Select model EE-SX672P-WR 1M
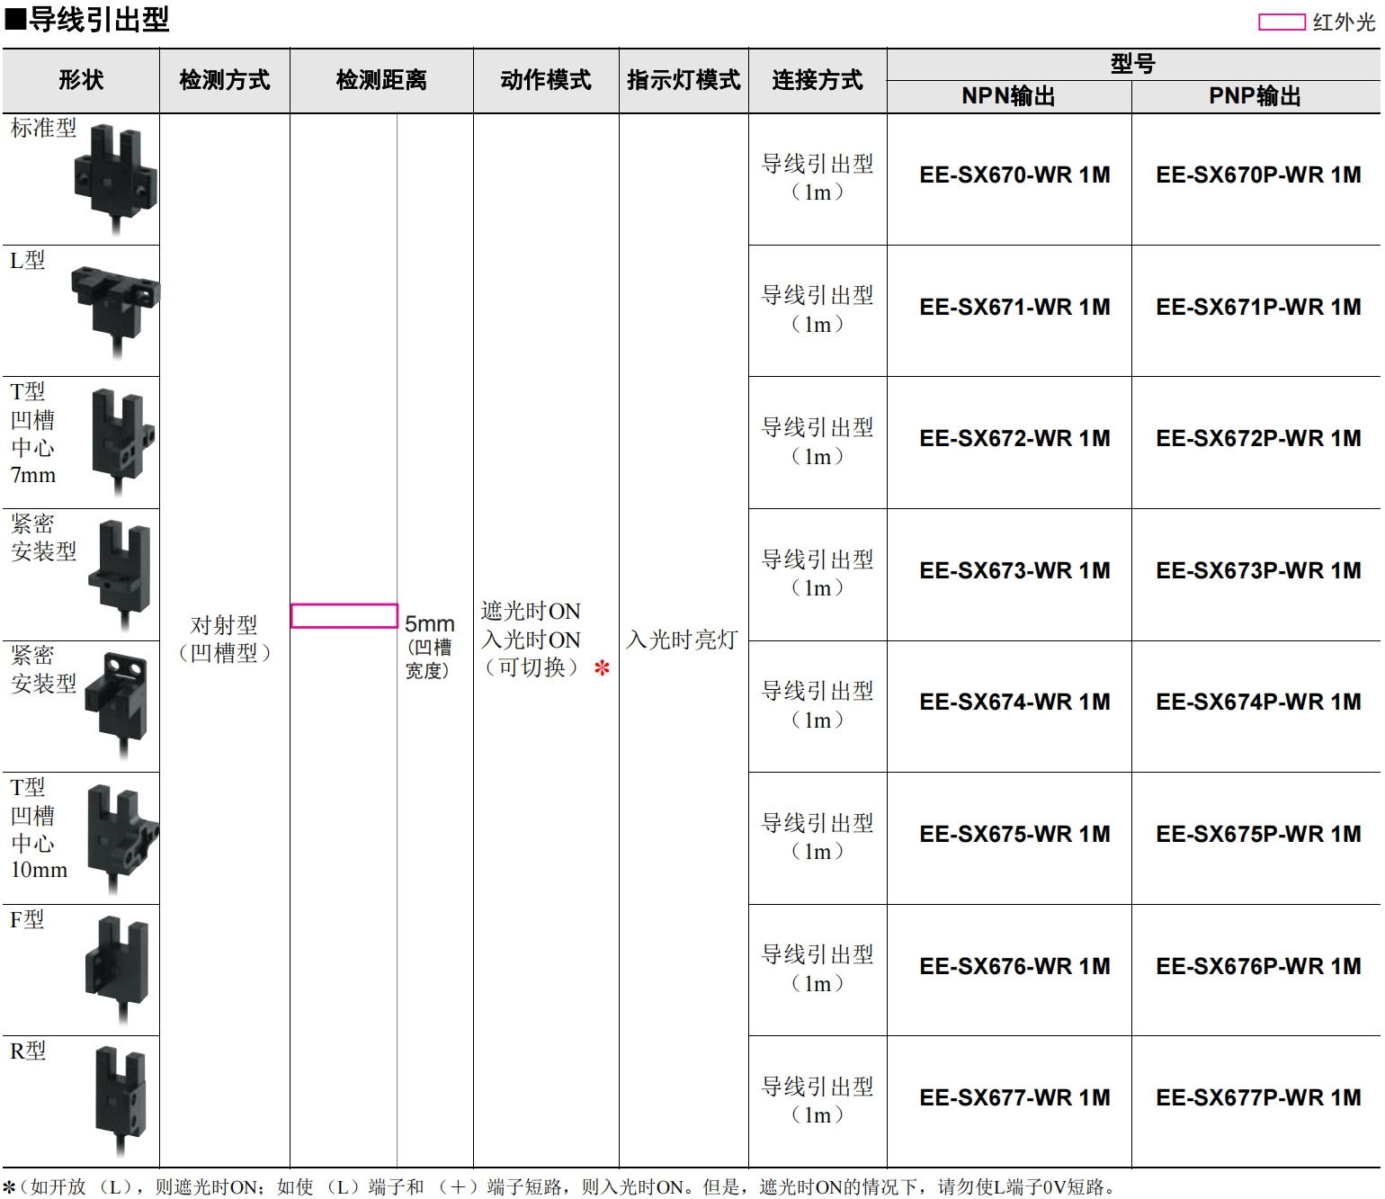Viewport: 1385px width, 1199px height. 1259,438
